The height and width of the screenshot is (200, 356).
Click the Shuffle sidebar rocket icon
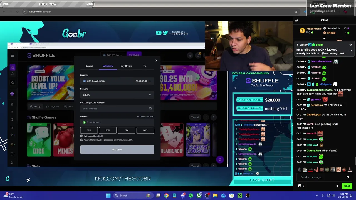click(12, 119)
